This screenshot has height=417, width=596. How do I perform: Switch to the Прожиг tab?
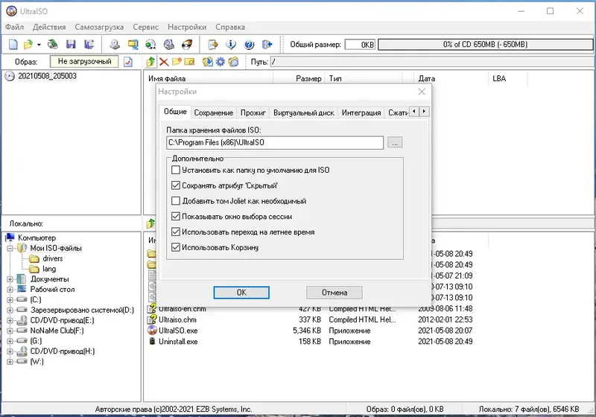253,112
